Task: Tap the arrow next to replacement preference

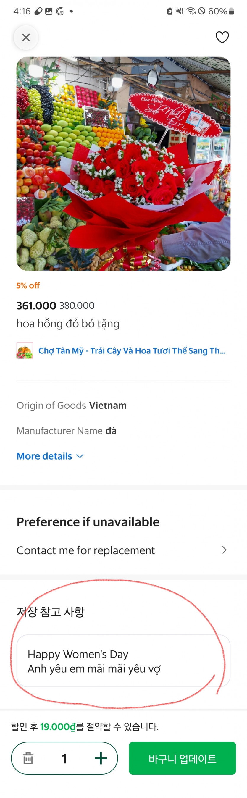Action: pos(225,550)
